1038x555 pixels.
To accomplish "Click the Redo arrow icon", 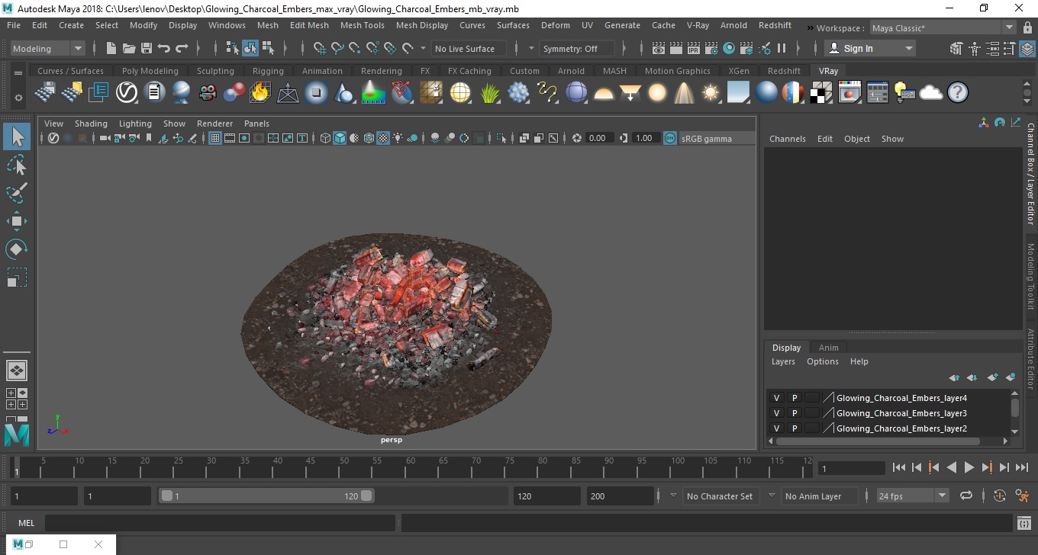I will [182, 48].
